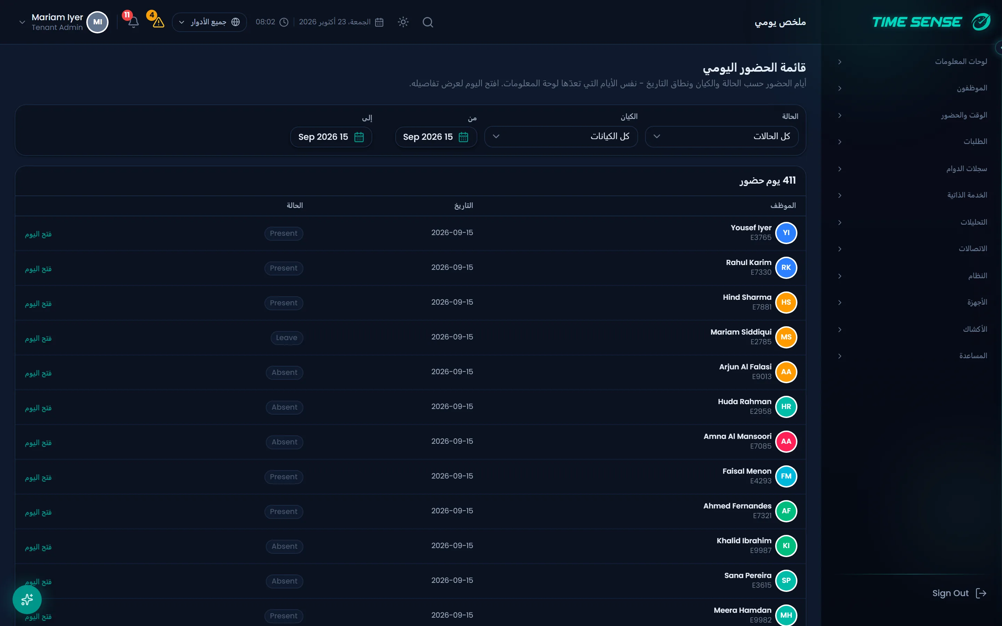Screen dimensions: 1002x626
Task: Open the warning alerts triangle icon
Action: click(158, 22)
